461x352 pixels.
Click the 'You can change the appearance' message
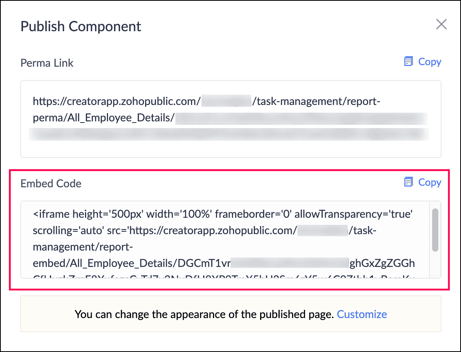click(x=204, y=314)
